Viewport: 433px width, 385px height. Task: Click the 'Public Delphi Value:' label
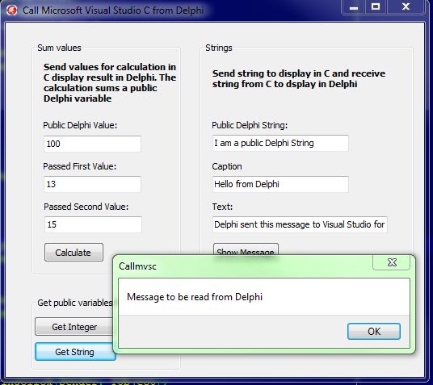(80, 125)
